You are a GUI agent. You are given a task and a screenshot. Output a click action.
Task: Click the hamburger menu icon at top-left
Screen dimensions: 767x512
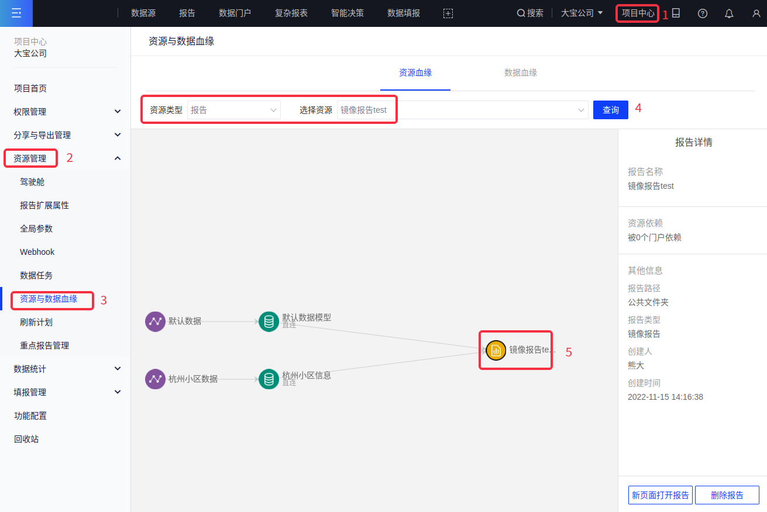click(16, 13)
